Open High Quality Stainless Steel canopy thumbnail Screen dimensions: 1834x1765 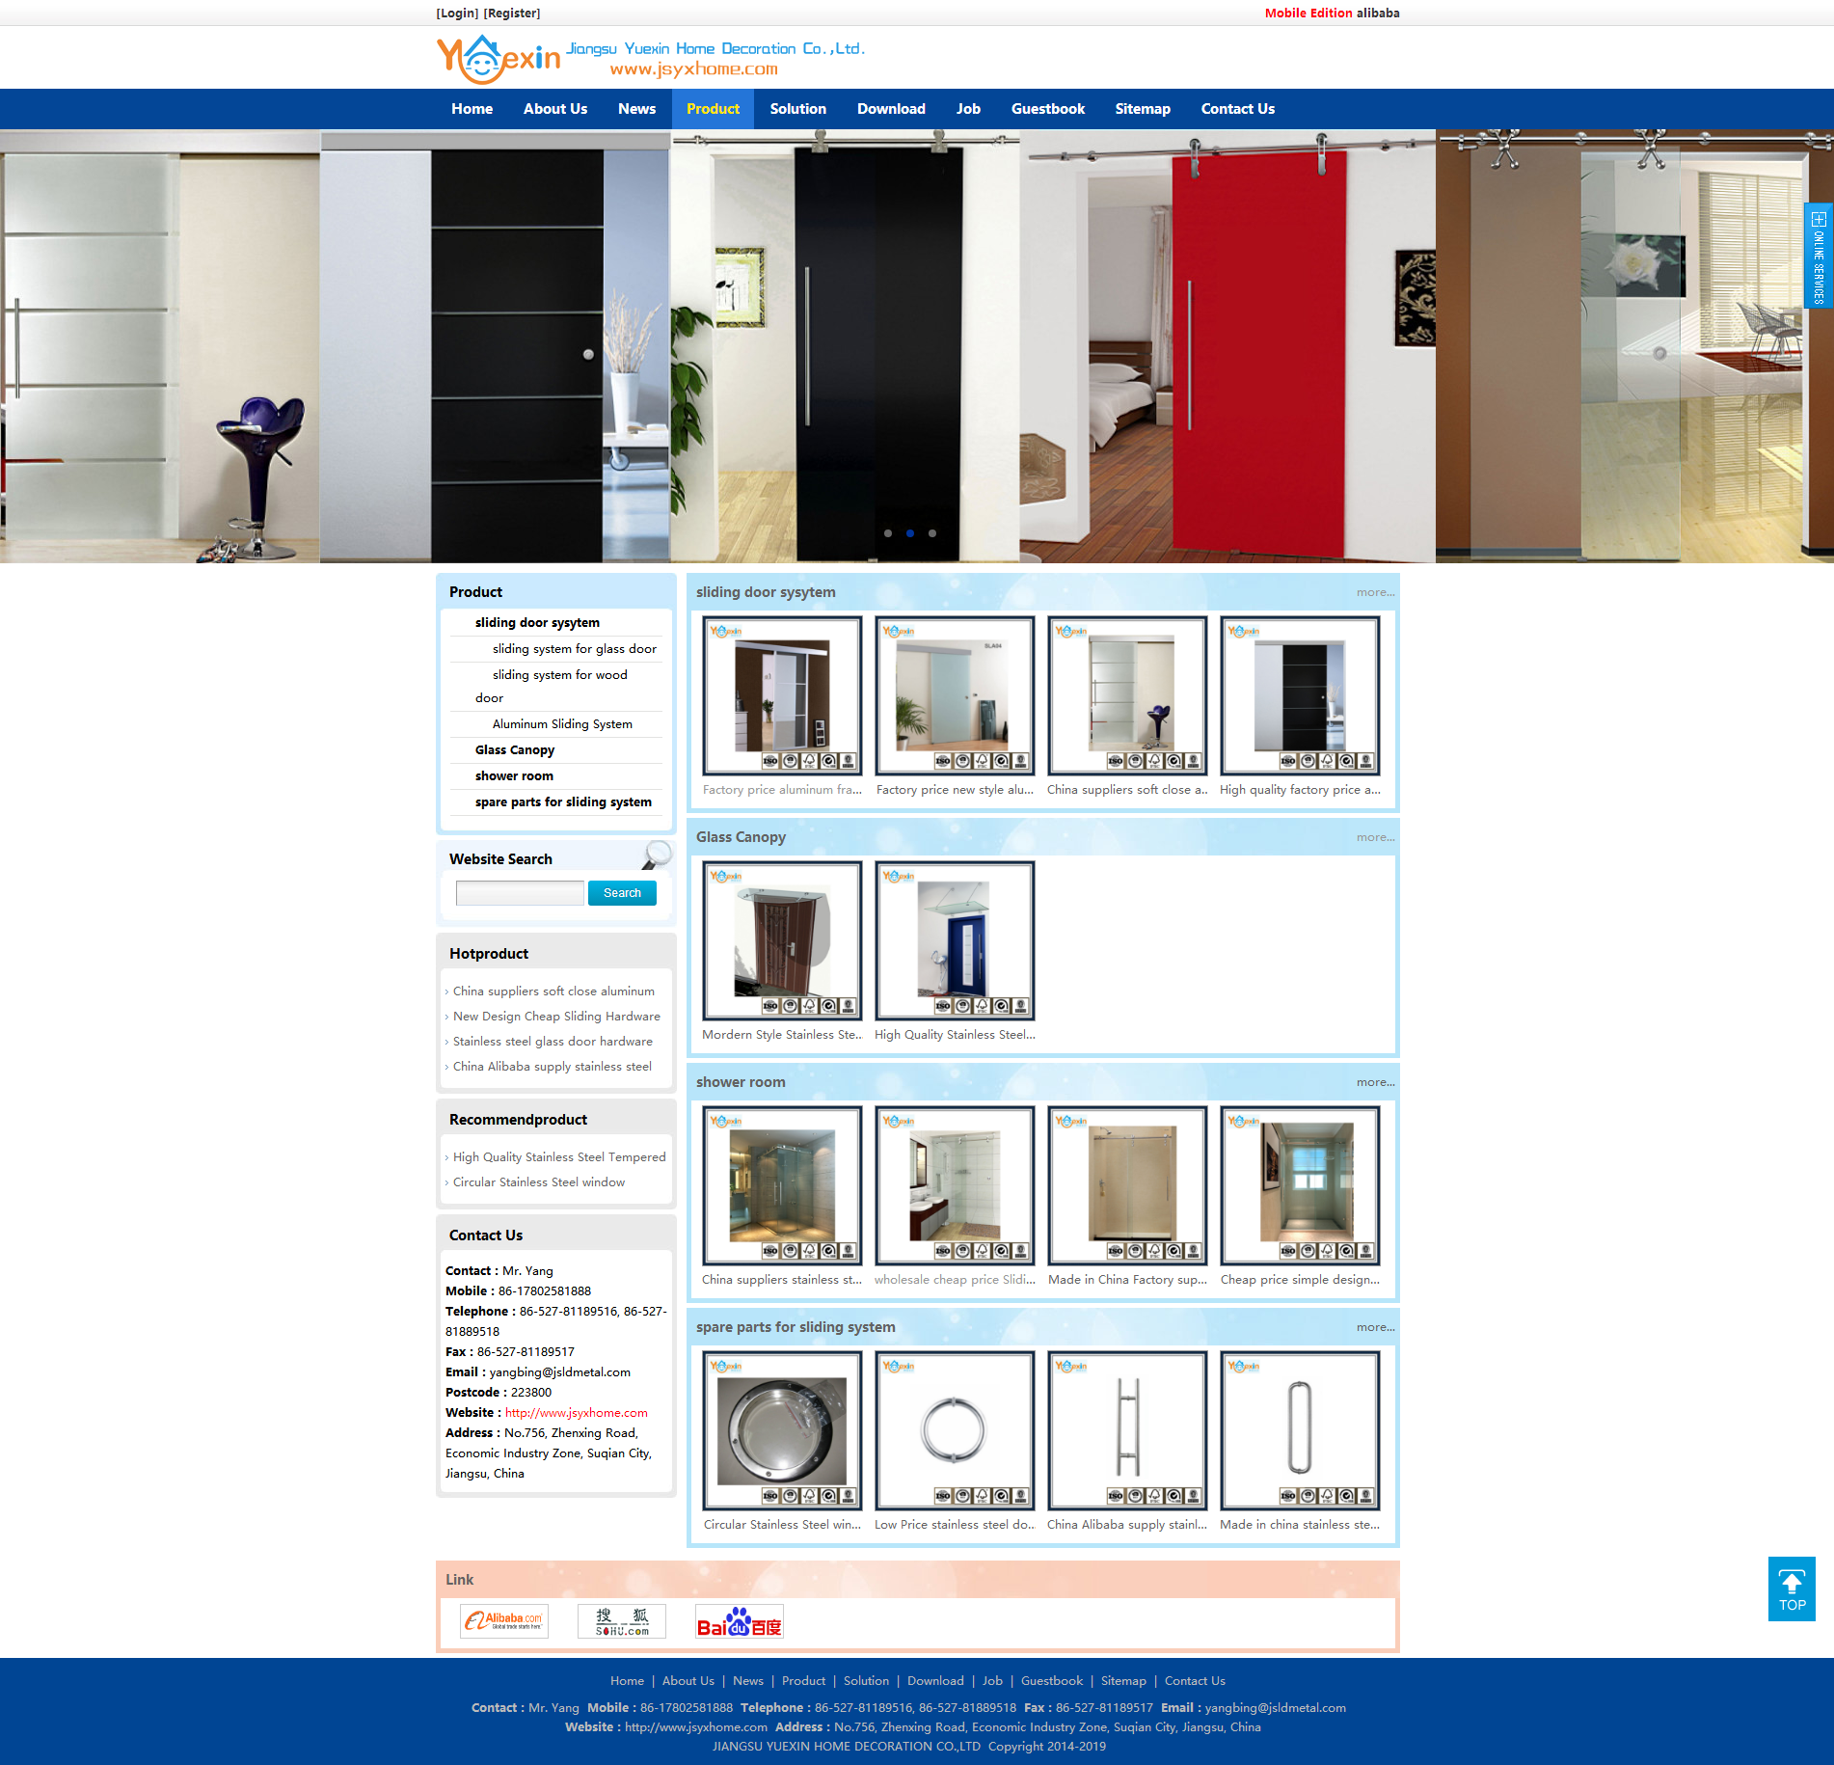pos(955,940)
